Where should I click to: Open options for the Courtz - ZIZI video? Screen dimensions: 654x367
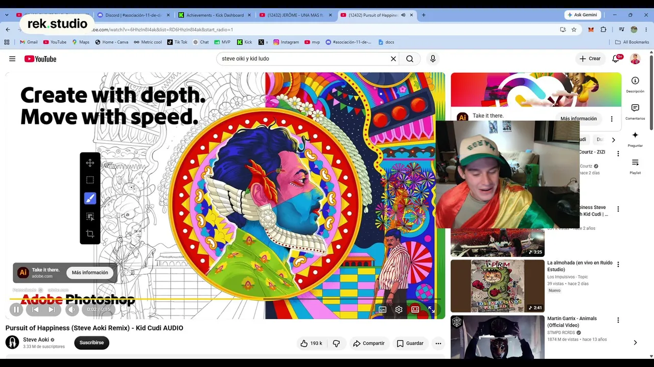618,153
